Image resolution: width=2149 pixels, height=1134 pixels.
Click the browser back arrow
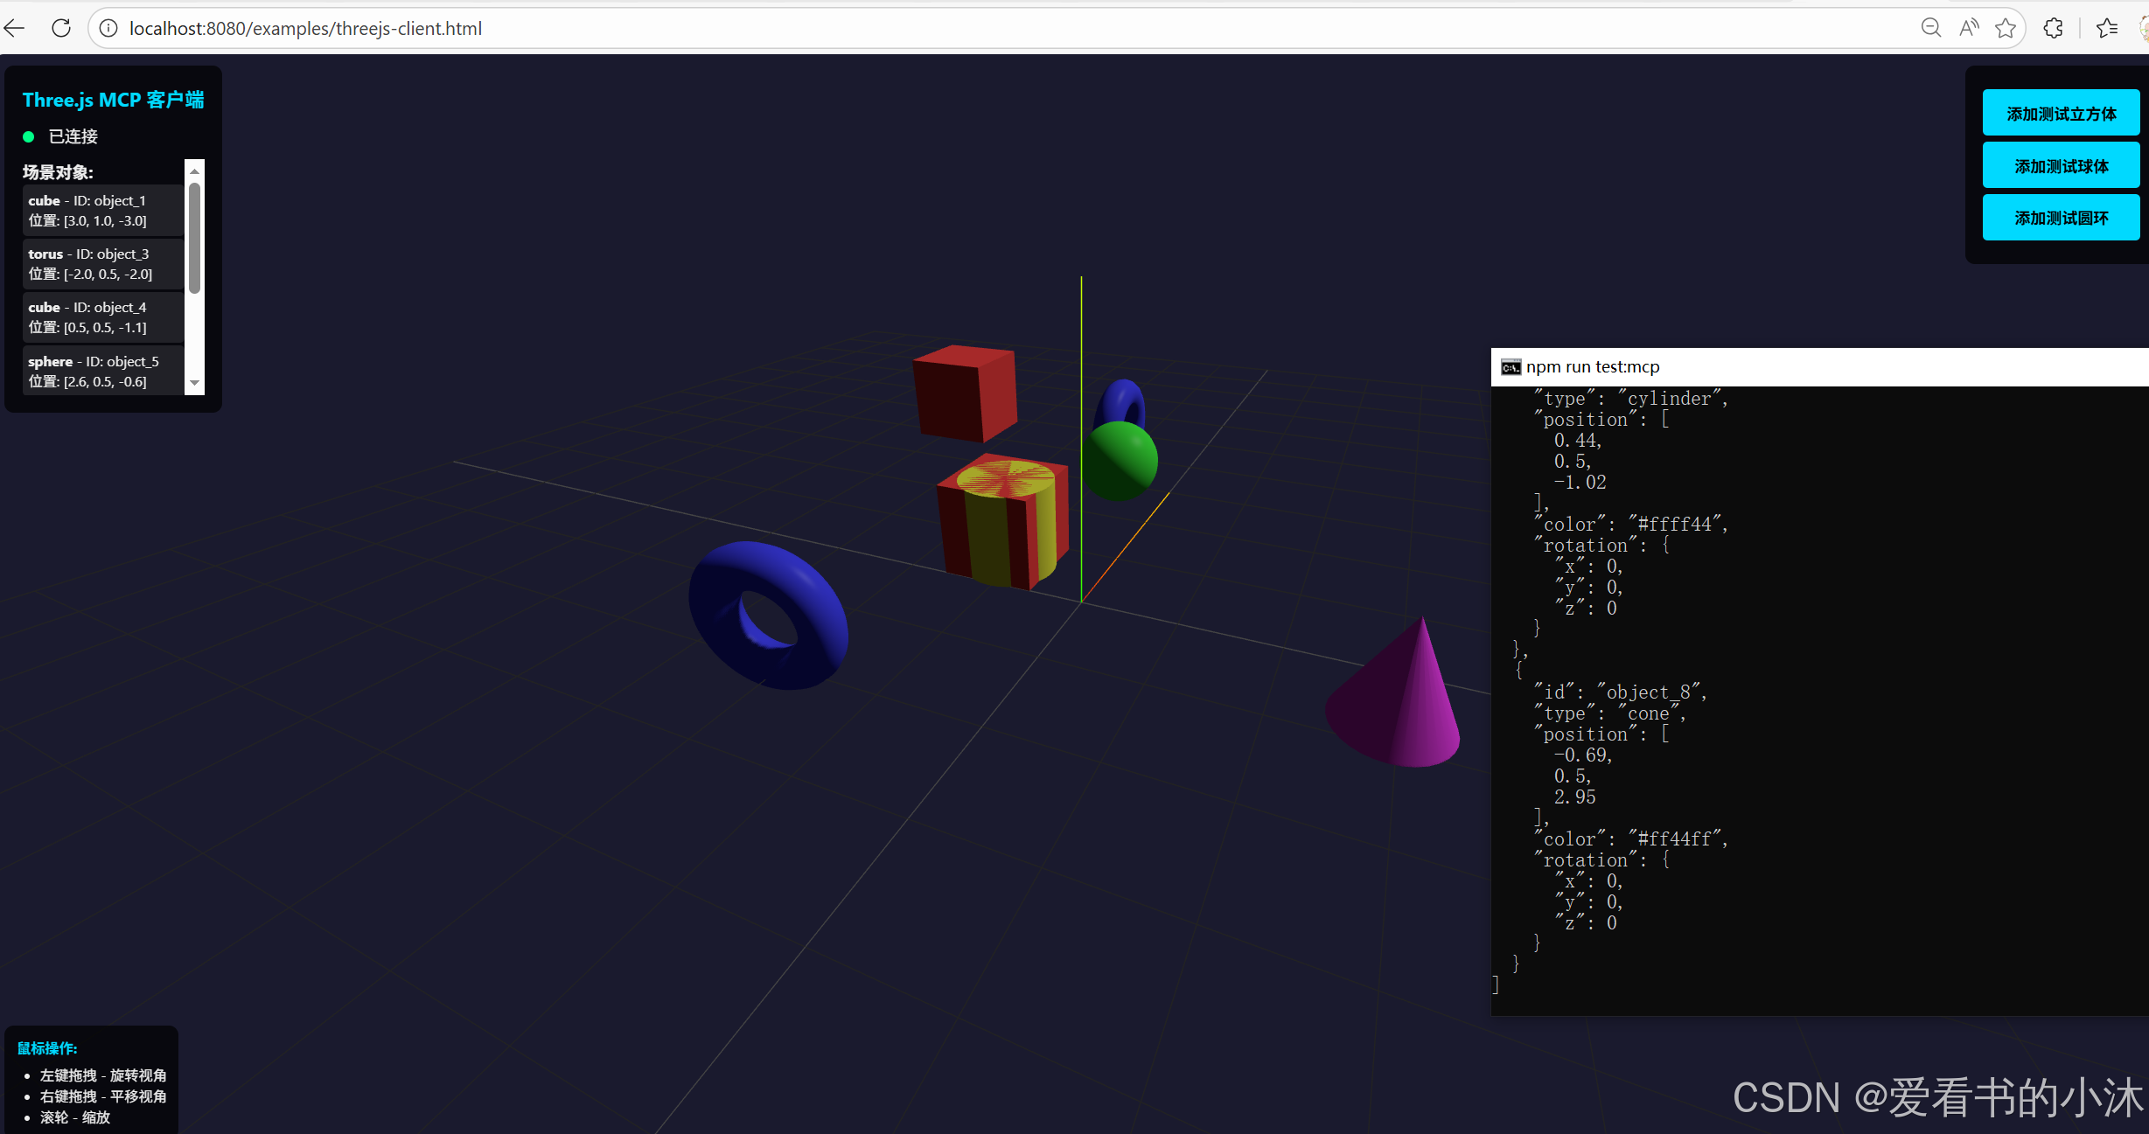(14, 28)
